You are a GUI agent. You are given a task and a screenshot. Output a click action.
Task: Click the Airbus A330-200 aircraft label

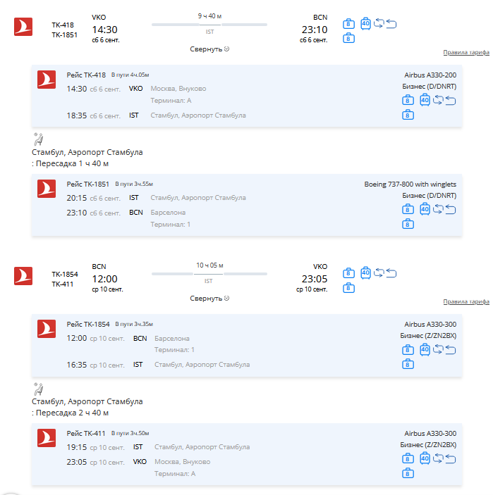pyautogui.click(x=430, y=75)
